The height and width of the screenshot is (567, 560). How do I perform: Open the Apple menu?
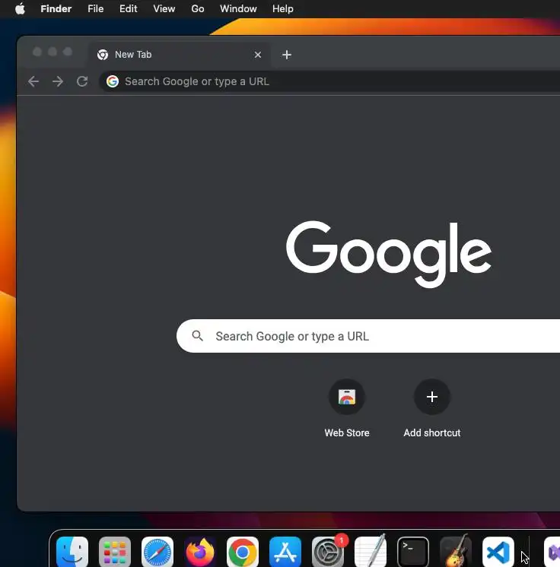click(21, 8)
